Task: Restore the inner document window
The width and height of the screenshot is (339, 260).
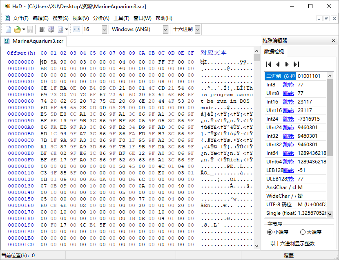Action: tap(326, 19)
